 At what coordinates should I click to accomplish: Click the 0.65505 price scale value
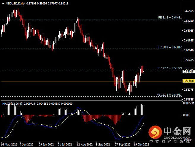pos(189,11)
